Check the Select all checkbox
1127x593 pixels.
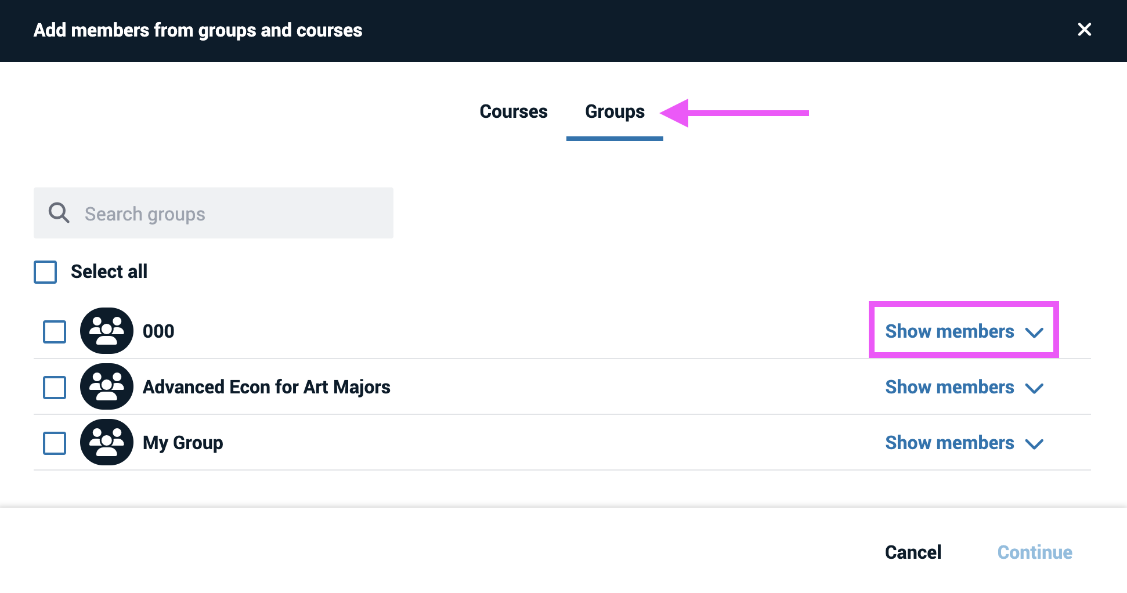(x=45, y=272)
